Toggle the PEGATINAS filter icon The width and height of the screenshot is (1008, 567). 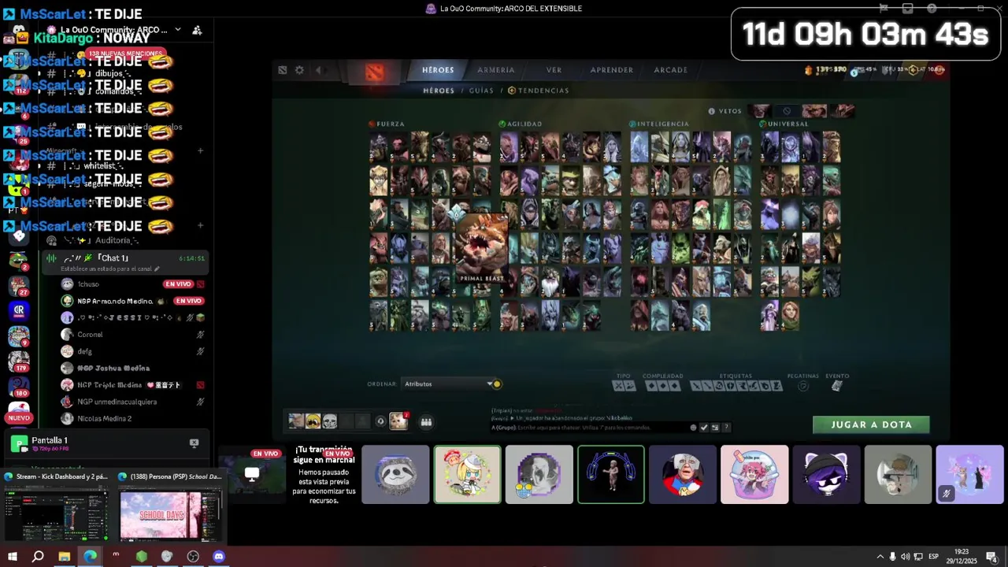pyautogui.click(x=803, y=386)
